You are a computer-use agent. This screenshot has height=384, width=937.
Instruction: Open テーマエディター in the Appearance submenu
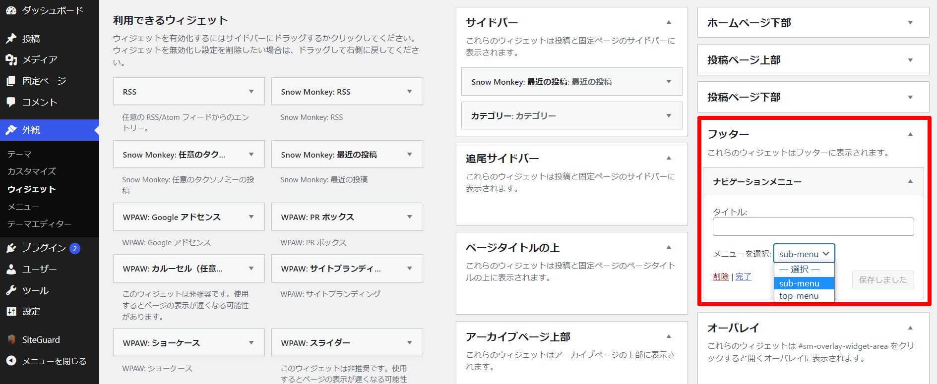click(39, 224)
